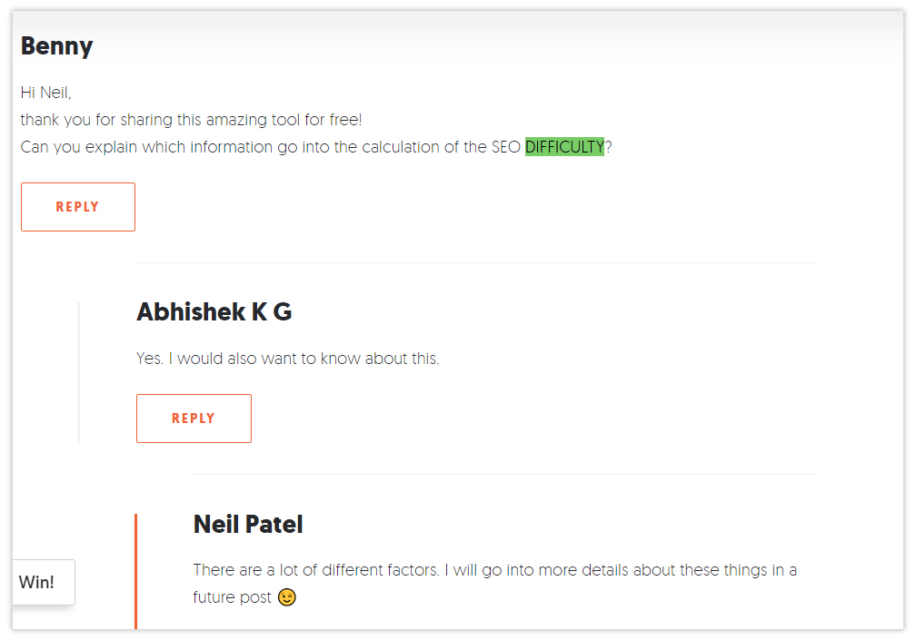
Task: Click the commenter name Neil Patel
Action: pyautogui.click(x=248, y=524)
